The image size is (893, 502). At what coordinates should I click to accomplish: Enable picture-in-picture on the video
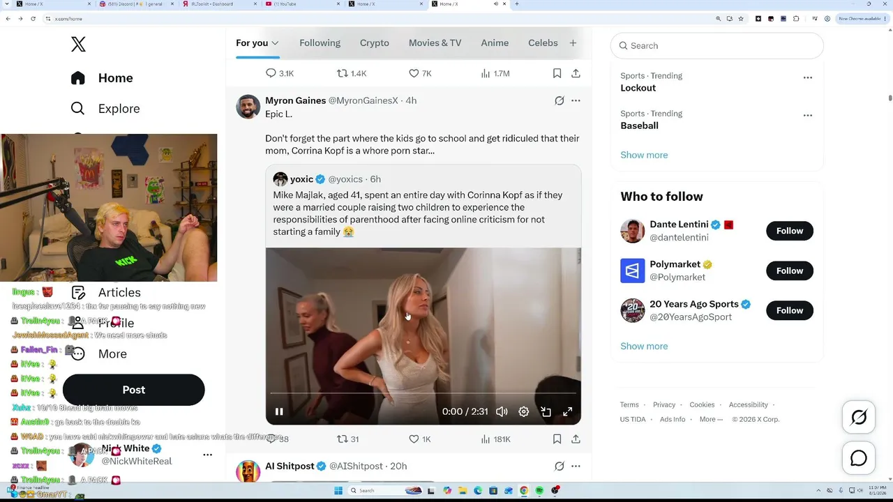tap(546, 411)
